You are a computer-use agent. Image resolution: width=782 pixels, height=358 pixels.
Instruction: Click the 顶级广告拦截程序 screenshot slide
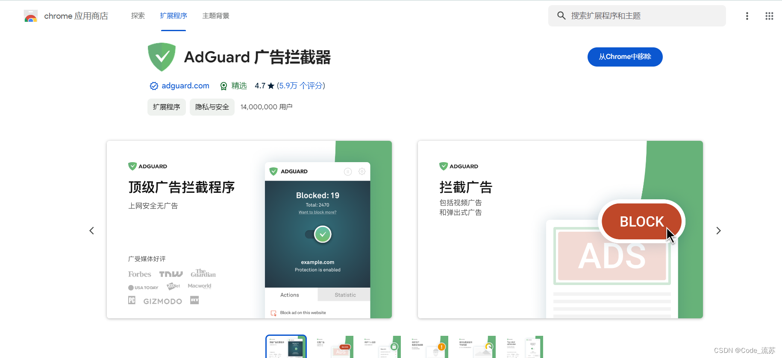pos(249,230)
